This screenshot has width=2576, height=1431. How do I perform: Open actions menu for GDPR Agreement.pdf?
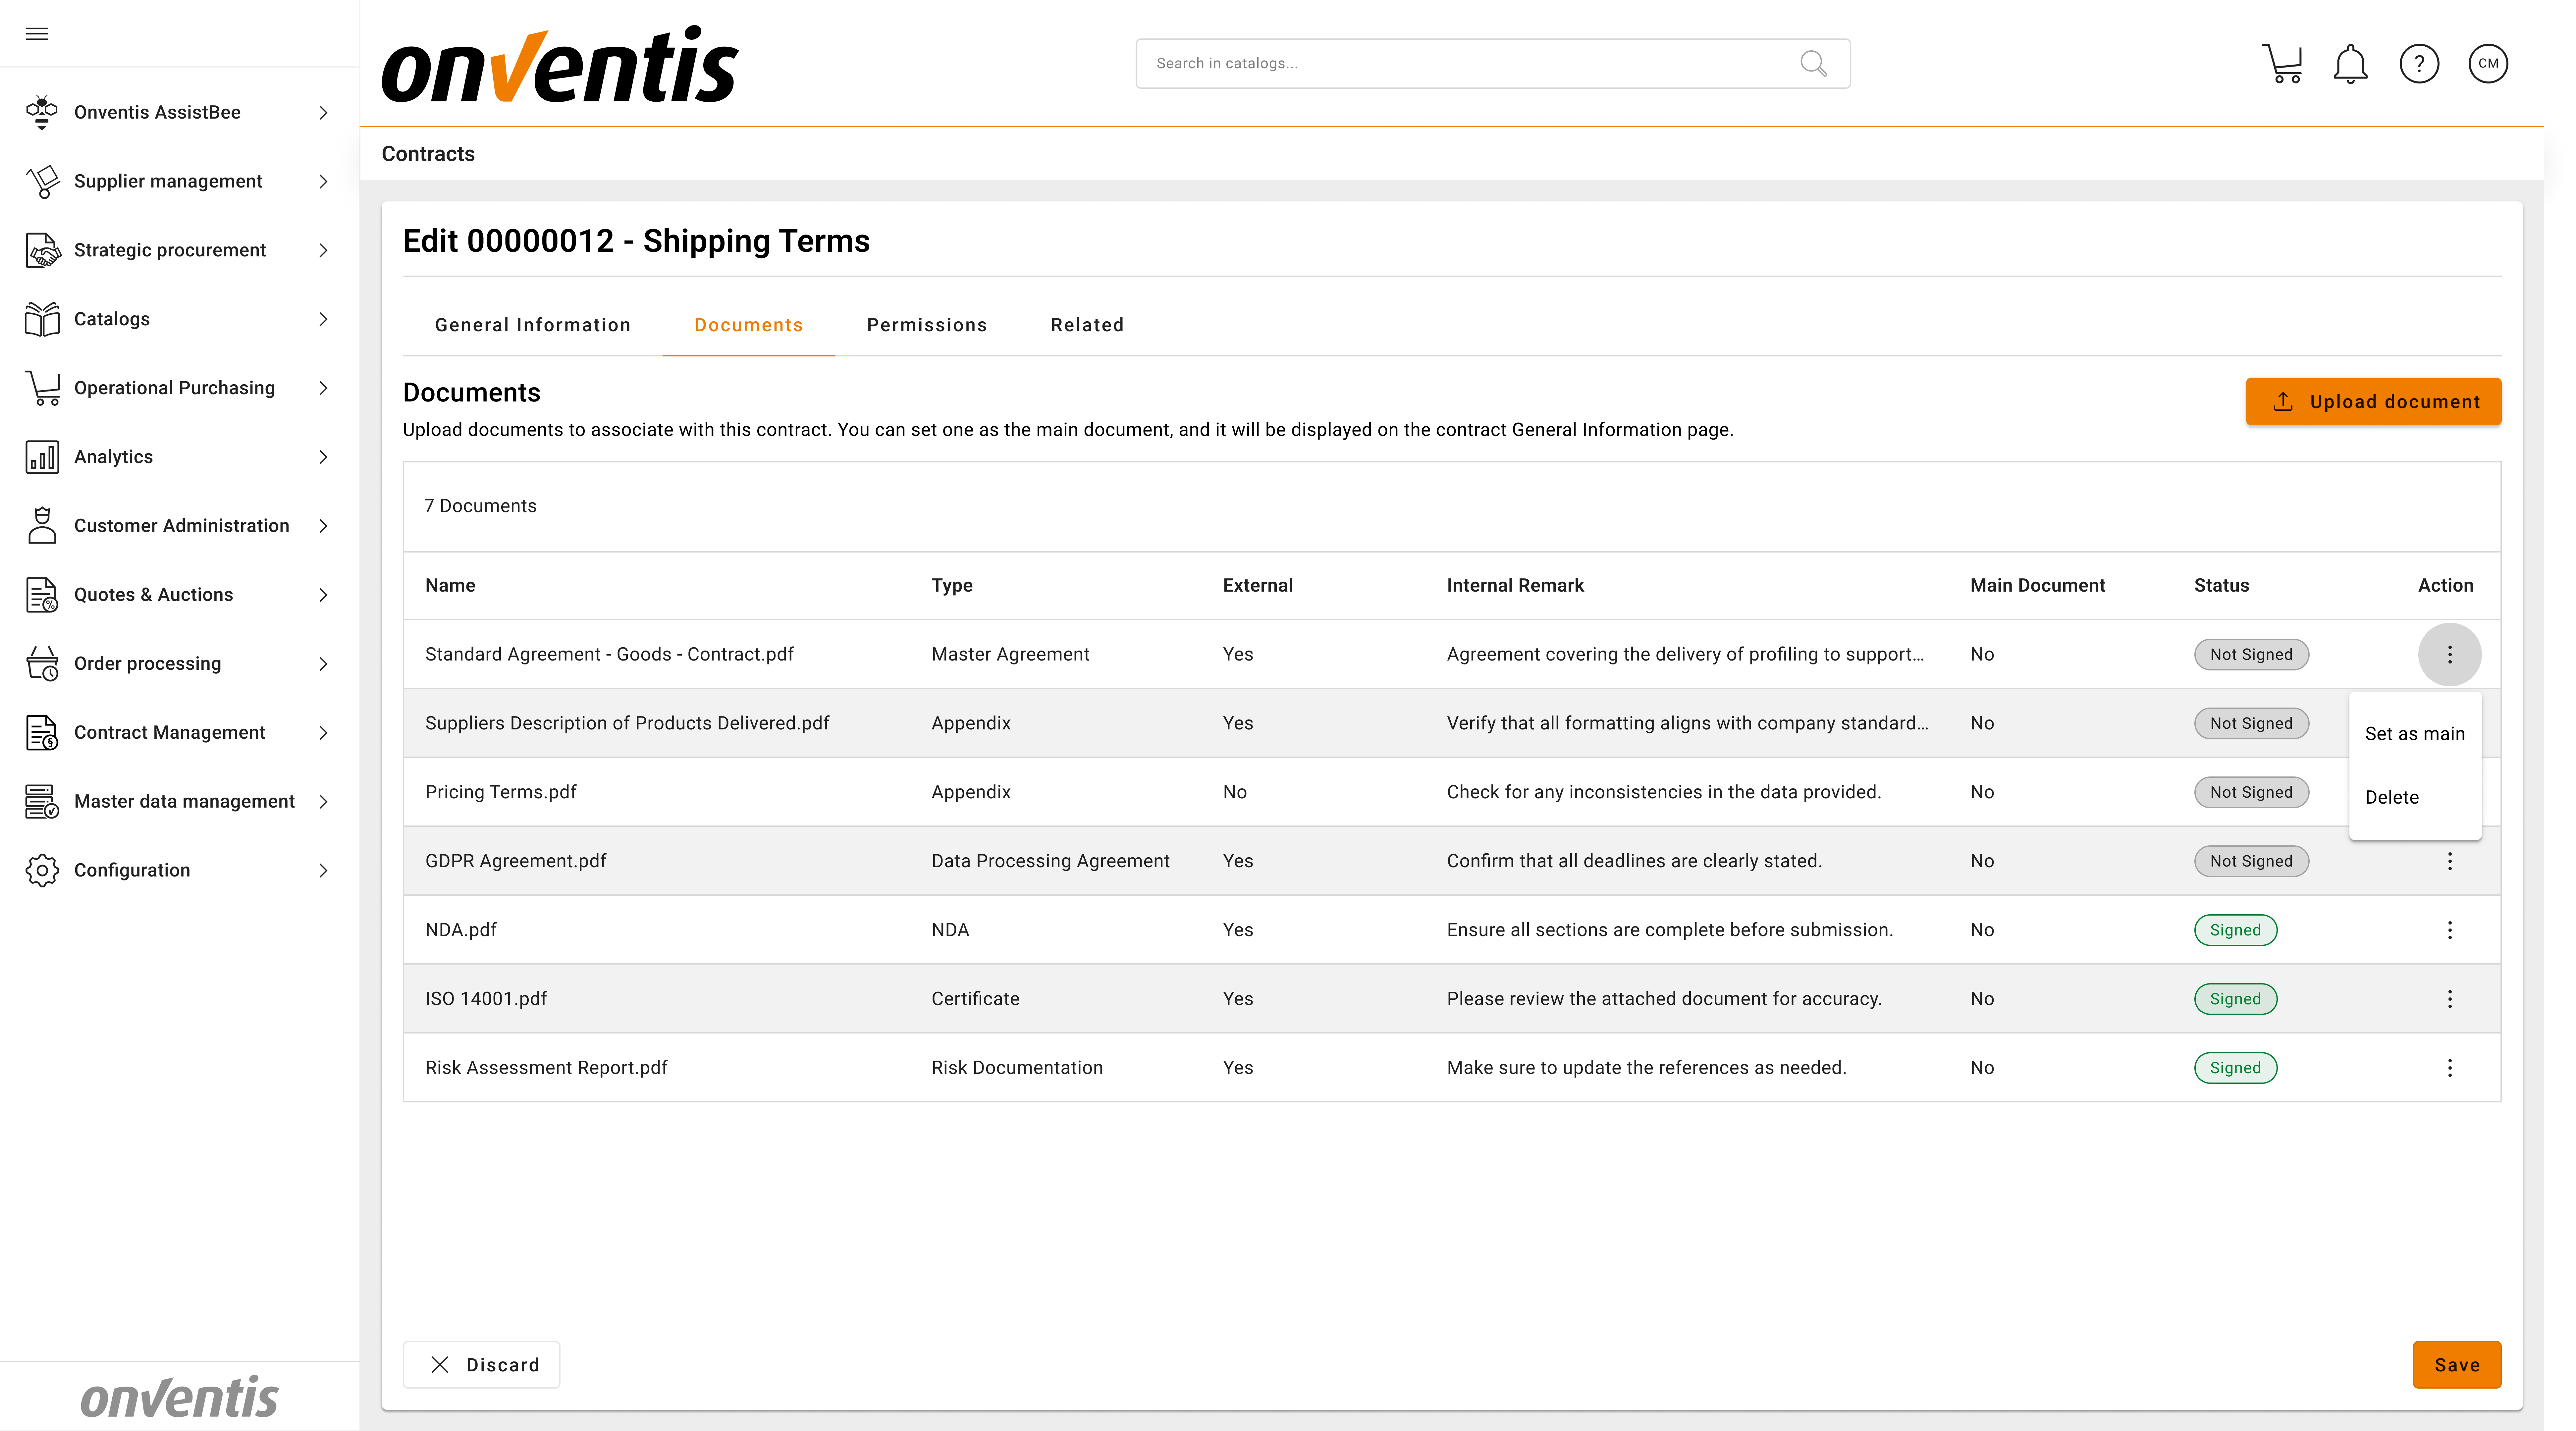[x=2449, y=861]
